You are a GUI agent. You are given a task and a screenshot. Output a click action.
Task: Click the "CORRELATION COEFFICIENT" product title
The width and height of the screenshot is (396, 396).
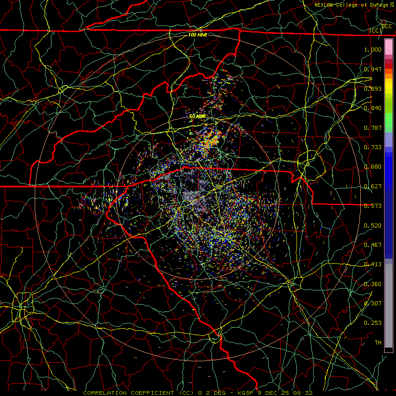pyautogui.click(x=128, y=393)
